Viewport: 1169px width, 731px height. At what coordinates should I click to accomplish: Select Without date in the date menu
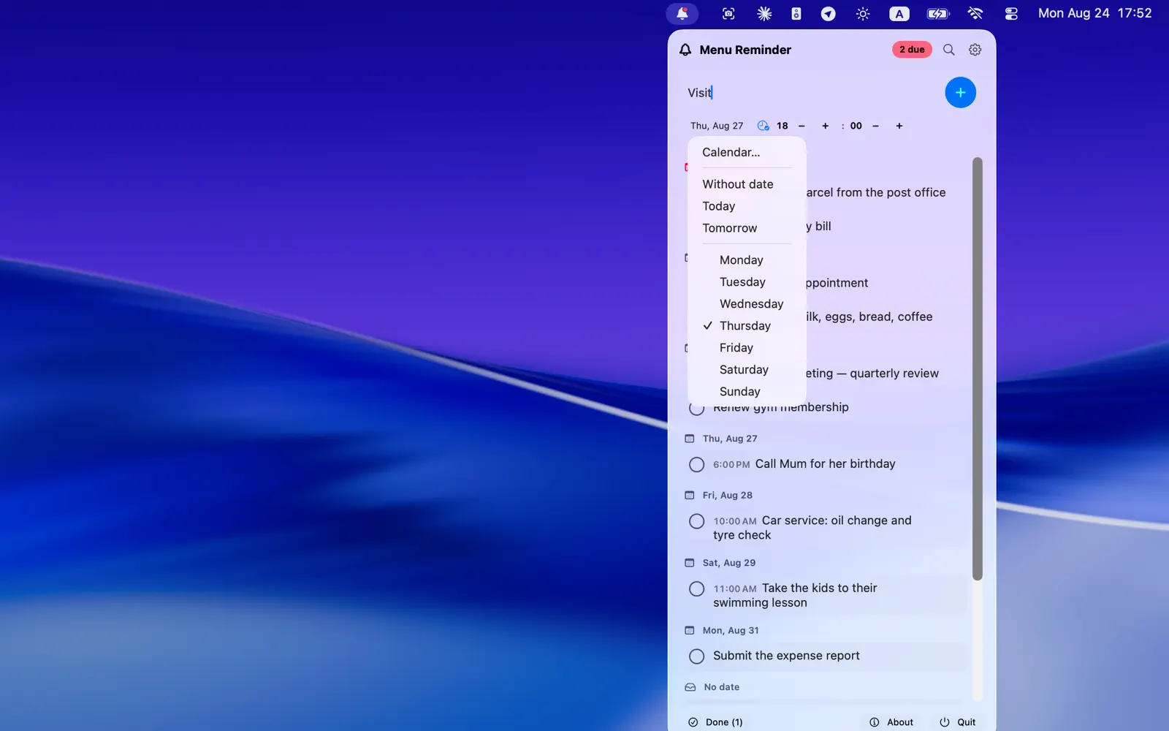coord(747,184)
